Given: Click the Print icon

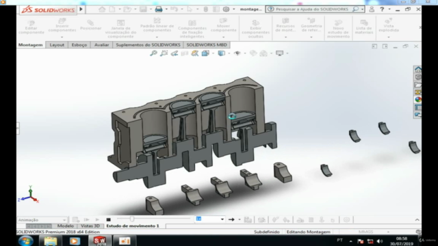Looking at the screenshot, I should click(x=159, y=9).
